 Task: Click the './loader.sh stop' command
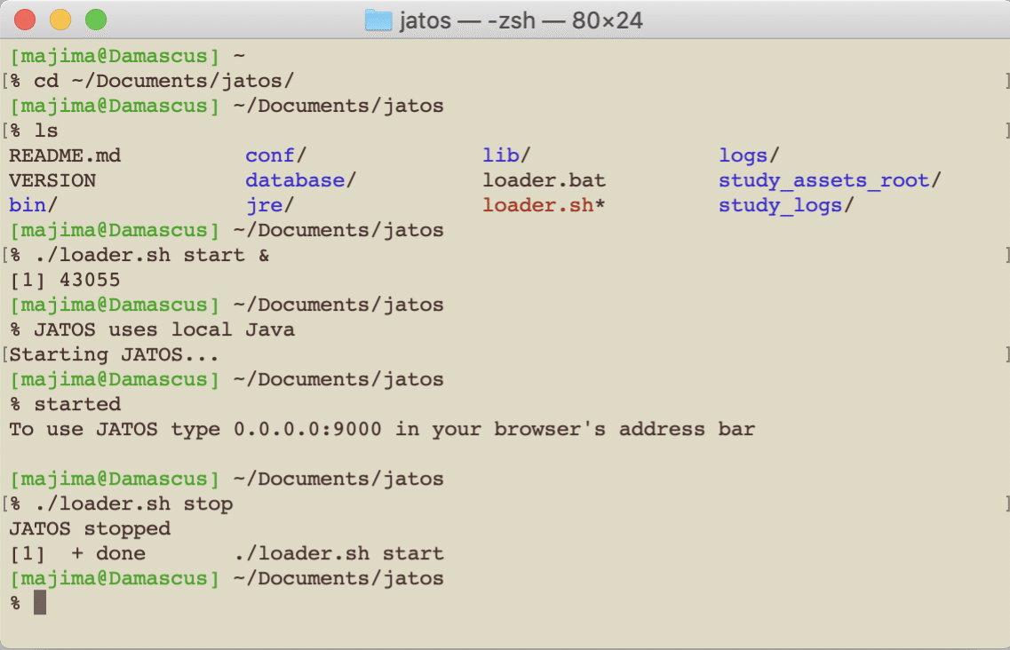coord(133,503)
